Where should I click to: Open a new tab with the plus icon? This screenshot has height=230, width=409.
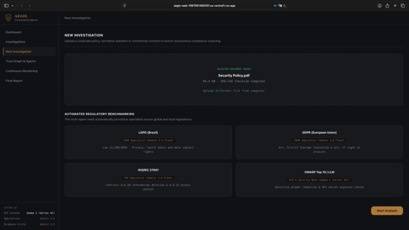[395, 6]
